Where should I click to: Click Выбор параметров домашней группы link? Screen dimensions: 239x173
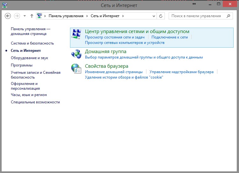click(144, 57)
